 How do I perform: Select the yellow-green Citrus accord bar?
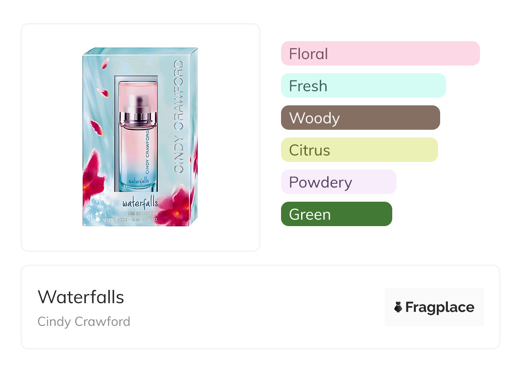(x=359, y=150)
